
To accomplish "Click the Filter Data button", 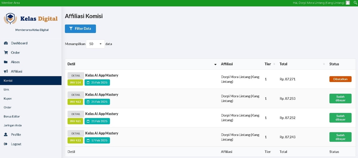I will tap(80, 29).
